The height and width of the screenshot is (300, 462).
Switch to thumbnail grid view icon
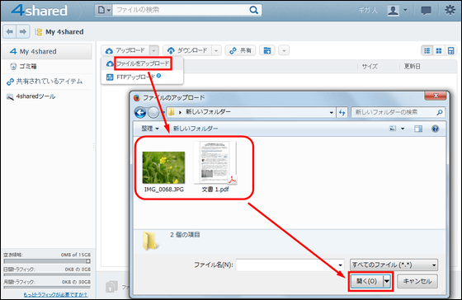coord(439,50)
